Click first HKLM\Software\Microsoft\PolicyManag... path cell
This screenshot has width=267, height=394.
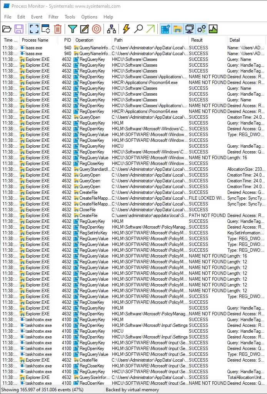(150, 227)
